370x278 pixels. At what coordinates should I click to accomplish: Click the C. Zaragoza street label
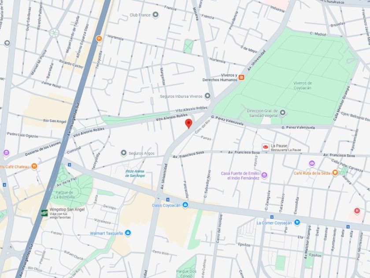pos(268,200)
